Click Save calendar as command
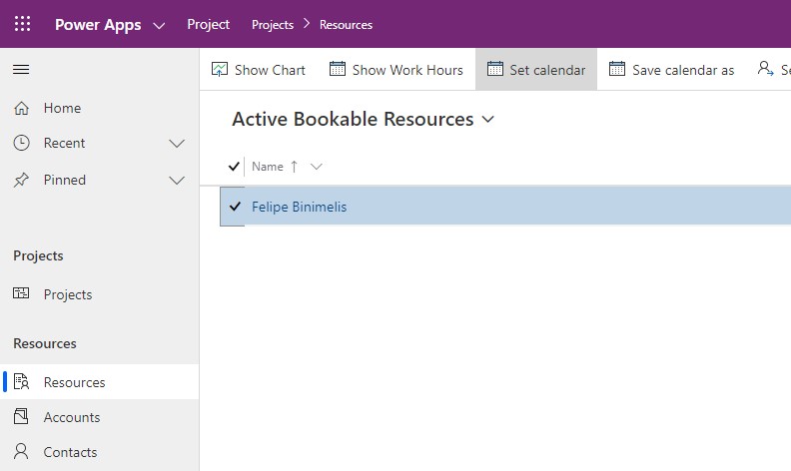791x471 pixels. [x=671, y=70]
